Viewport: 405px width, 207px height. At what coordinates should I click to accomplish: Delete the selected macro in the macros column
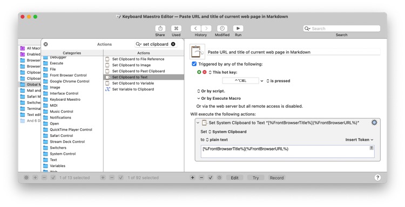coord(112,177)
